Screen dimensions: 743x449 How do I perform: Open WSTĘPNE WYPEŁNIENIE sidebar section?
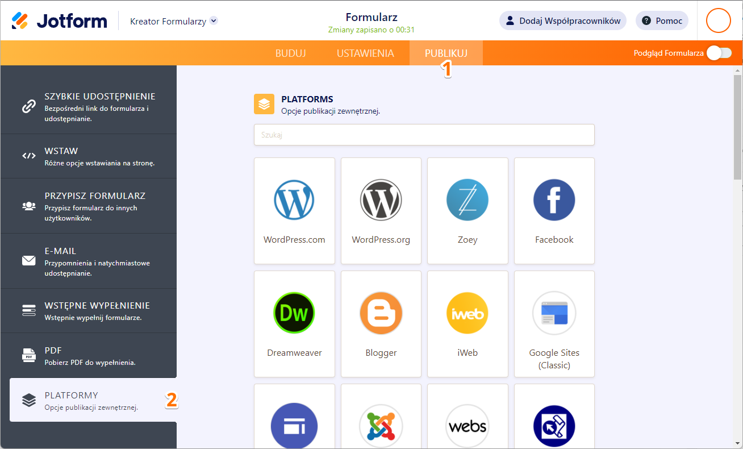pos(89,310)
